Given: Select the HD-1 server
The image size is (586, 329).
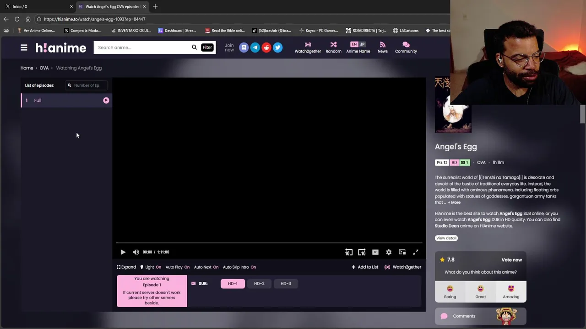Looking at the screenshot, I should (x=233, y=284).
